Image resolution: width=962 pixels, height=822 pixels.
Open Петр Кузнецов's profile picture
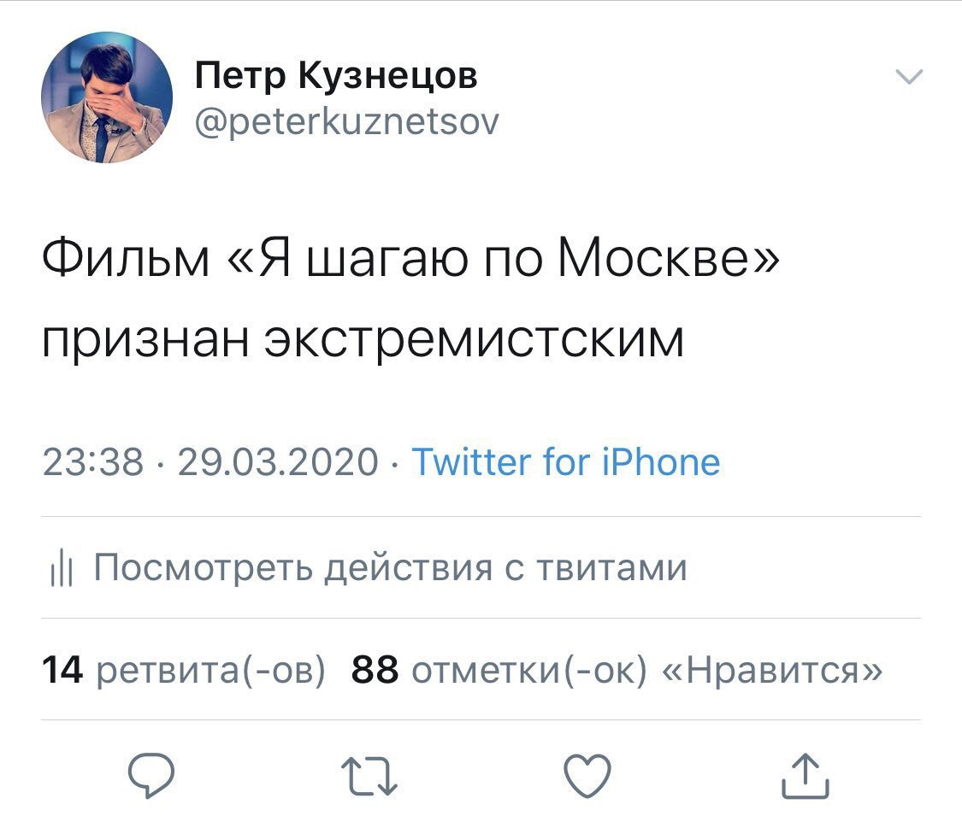coord(107,98)
